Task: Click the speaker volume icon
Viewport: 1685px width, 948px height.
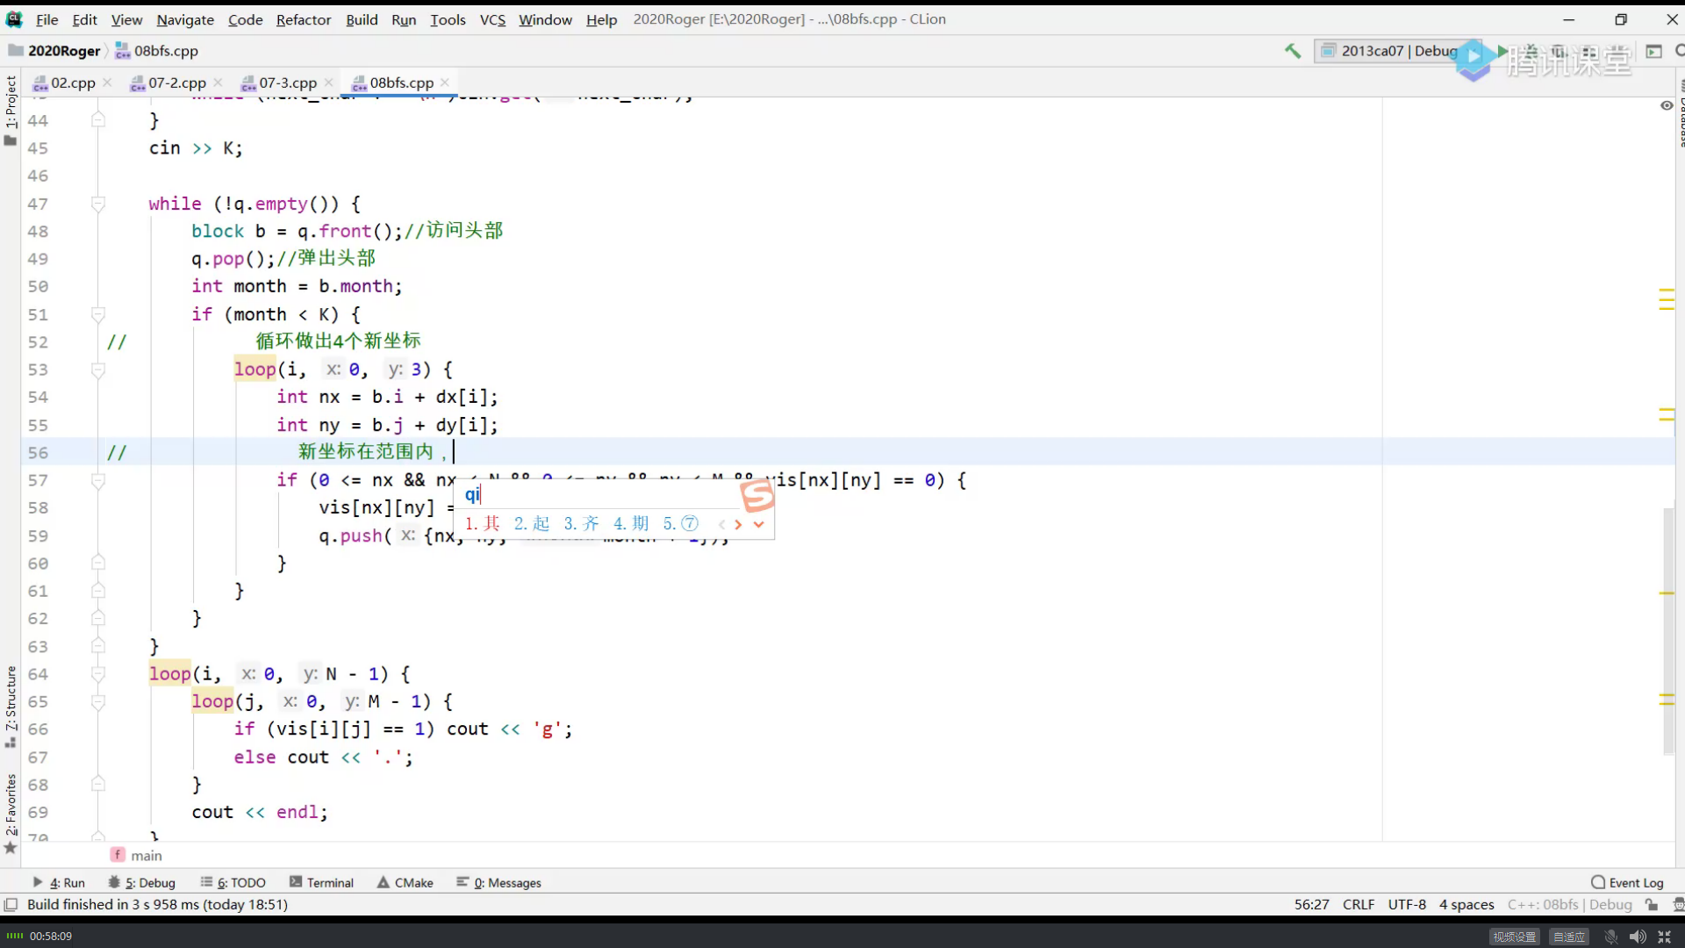Action: coord(1637,937)
